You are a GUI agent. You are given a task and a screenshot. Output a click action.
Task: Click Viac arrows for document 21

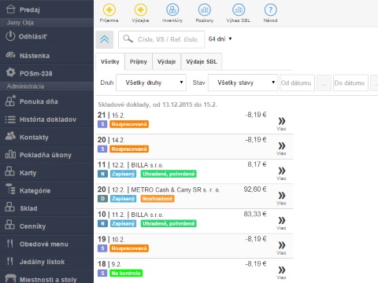pyautogui.click(x=282, y=123)
